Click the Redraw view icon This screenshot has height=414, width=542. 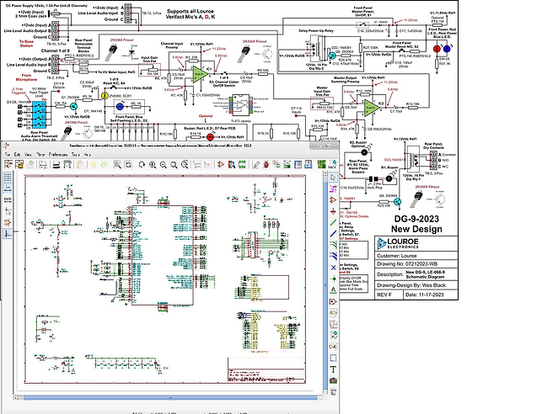[142, 164]
